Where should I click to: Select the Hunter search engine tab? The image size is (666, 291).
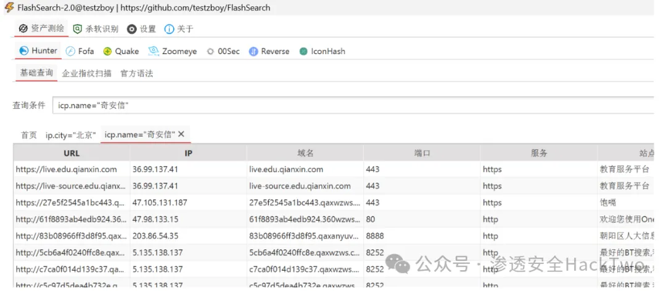(38, 51)
